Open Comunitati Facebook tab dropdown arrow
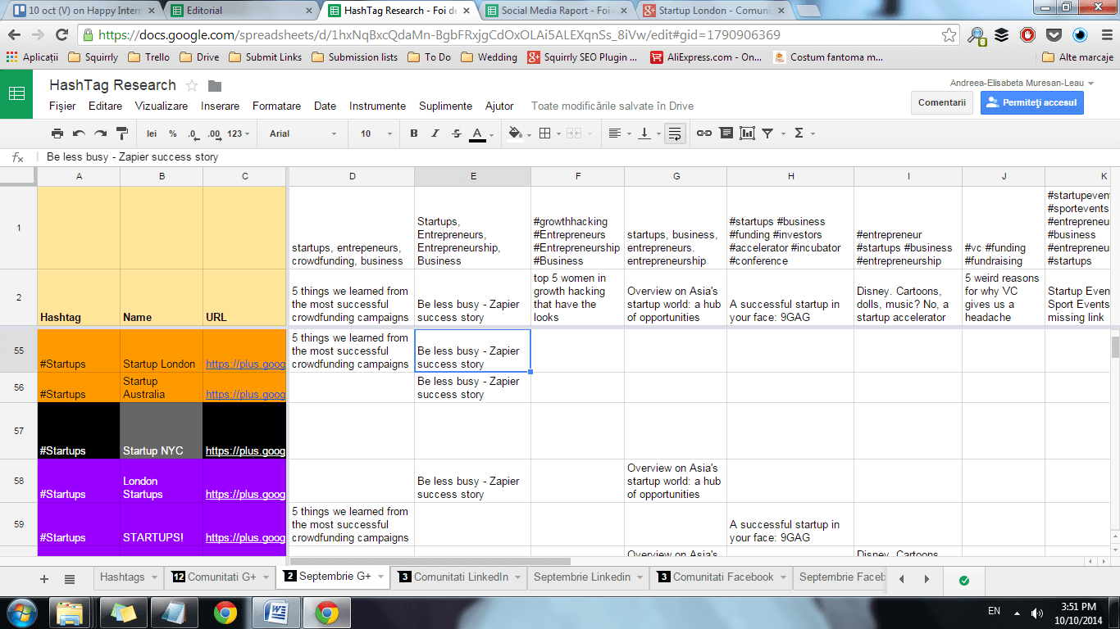This screenshot has width=1120, height=629. coord(783,577)
